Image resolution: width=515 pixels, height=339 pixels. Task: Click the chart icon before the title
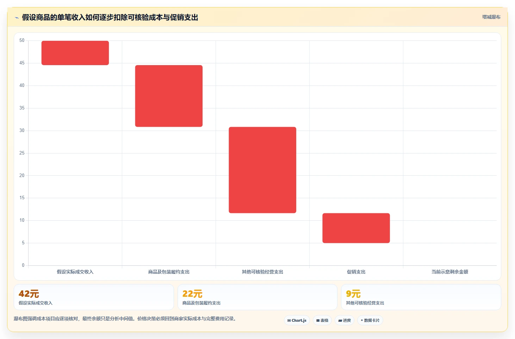(17, 18)
